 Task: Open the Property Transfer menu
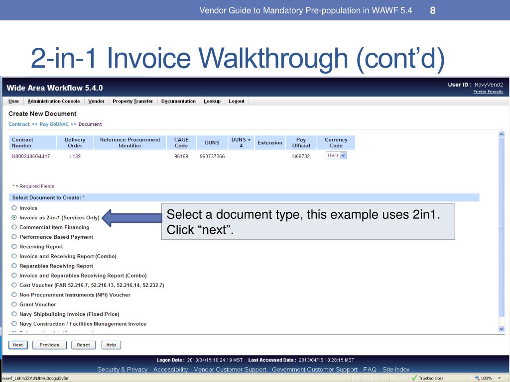[x=132, y=101]
